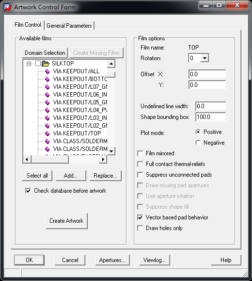Switch to the General Parameters tab
The image size is (252, 281).
click(69, 26)
